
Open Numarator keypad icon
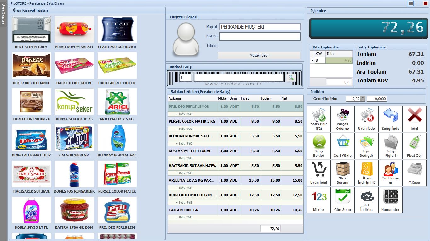[x=391, y=200]
